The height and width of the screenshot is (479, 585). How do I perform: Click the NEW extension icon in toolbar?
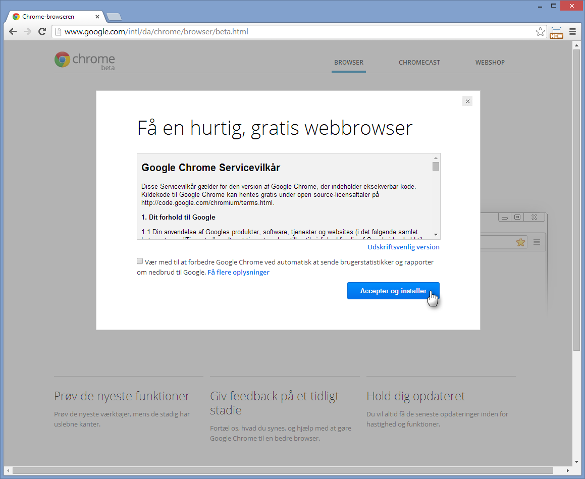556,32
